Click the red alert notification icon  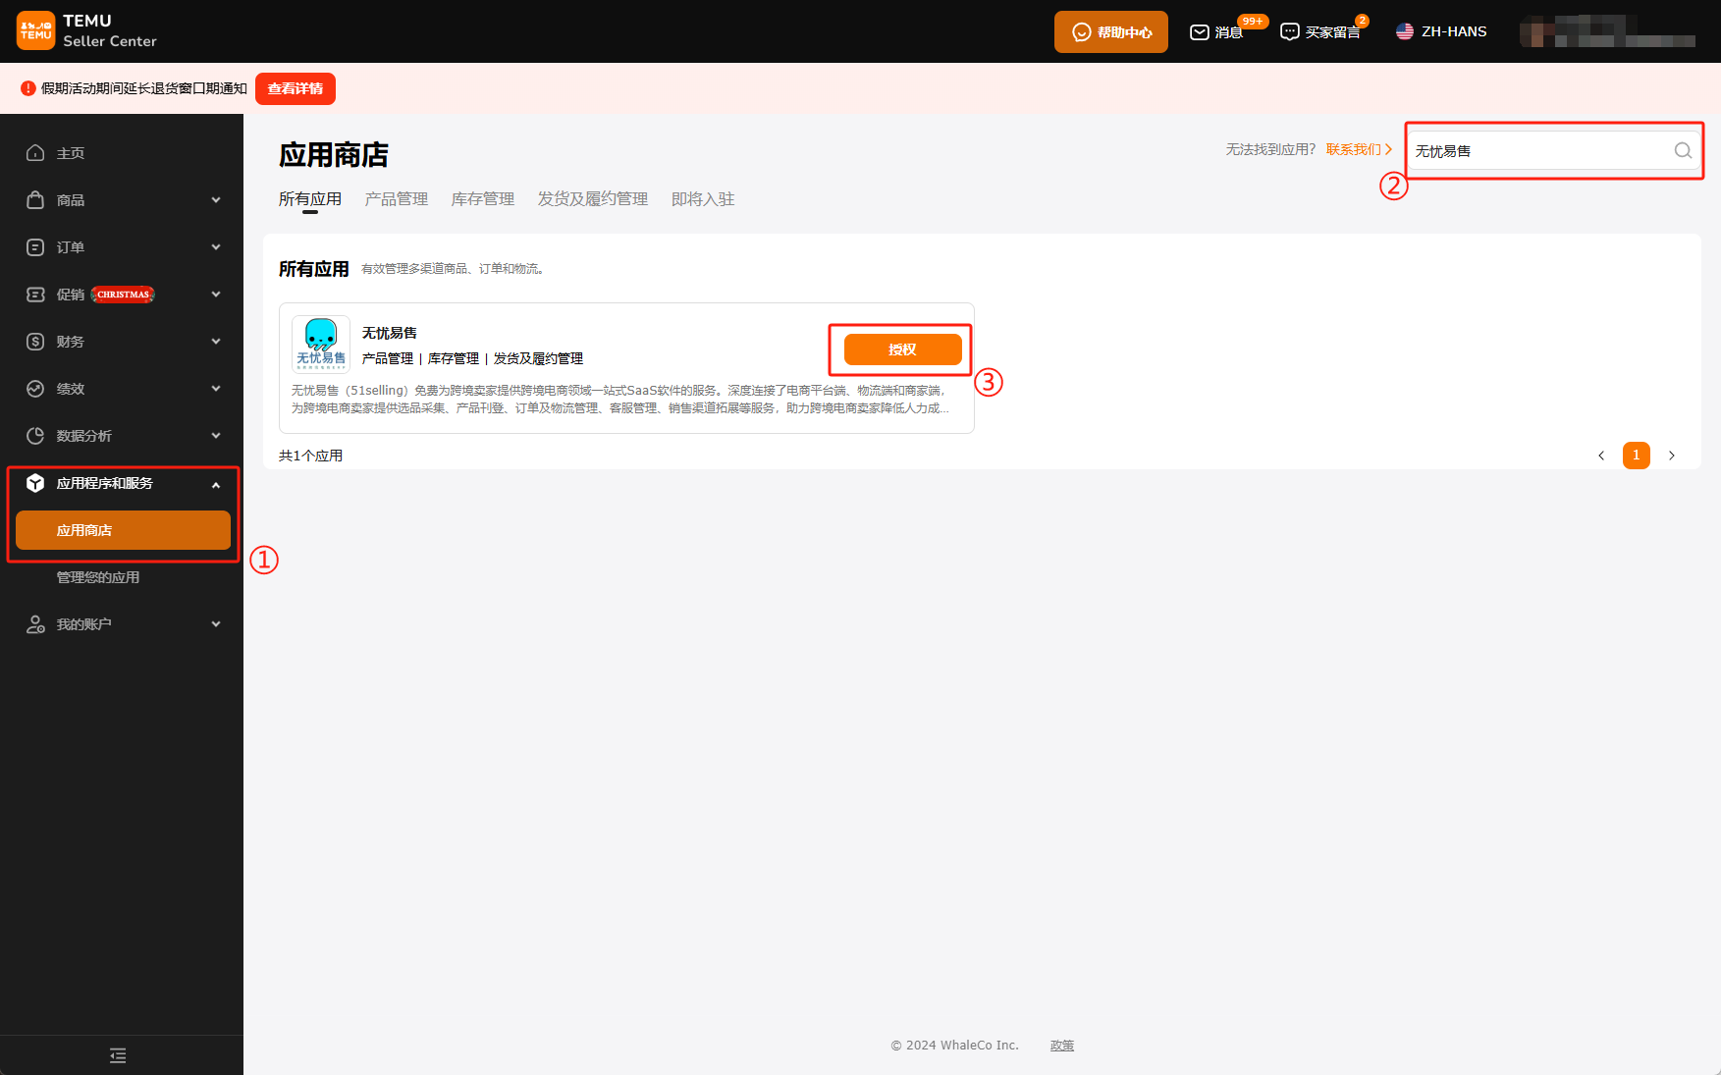[x=28, y=88]
